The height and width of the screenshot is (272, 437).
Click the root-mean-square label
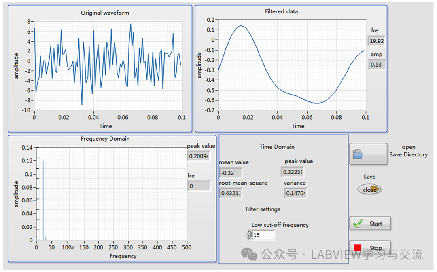(x=243, y=183)
